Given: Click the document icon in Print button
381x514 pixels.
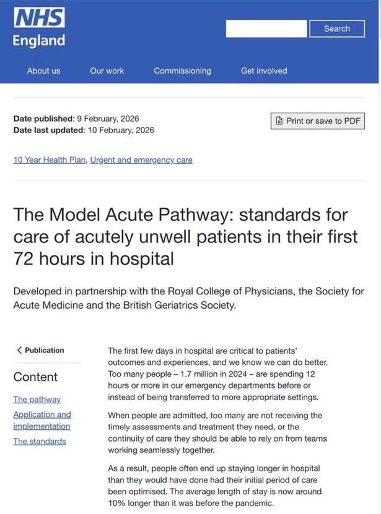Looking at the screenshot, I should click(279, 121).
